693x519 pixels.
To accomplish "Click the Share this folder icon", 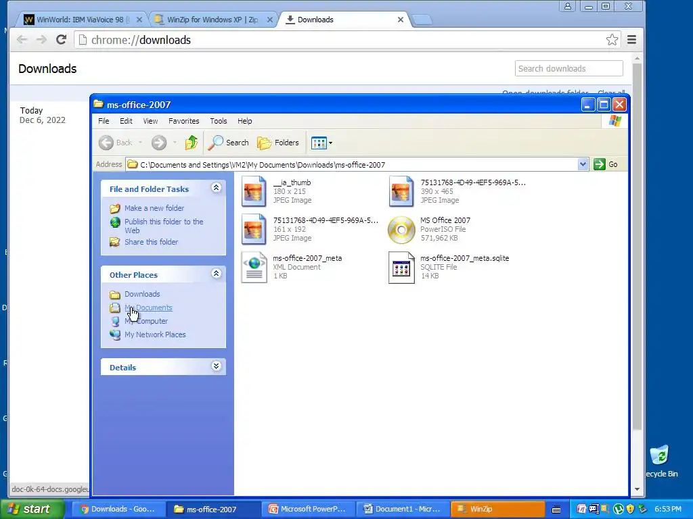I will pos(115,242).
